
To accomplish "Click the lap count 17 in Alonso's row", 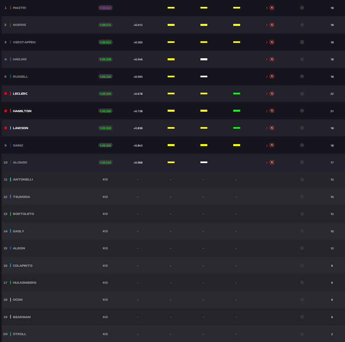I will click(332, 163).
